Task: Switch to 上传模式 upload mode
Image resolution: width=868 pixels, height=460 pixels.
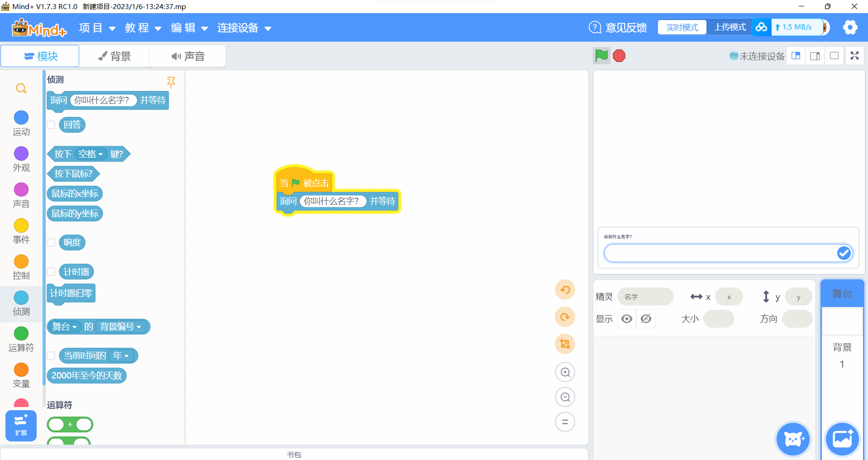Action: (730, 27)
